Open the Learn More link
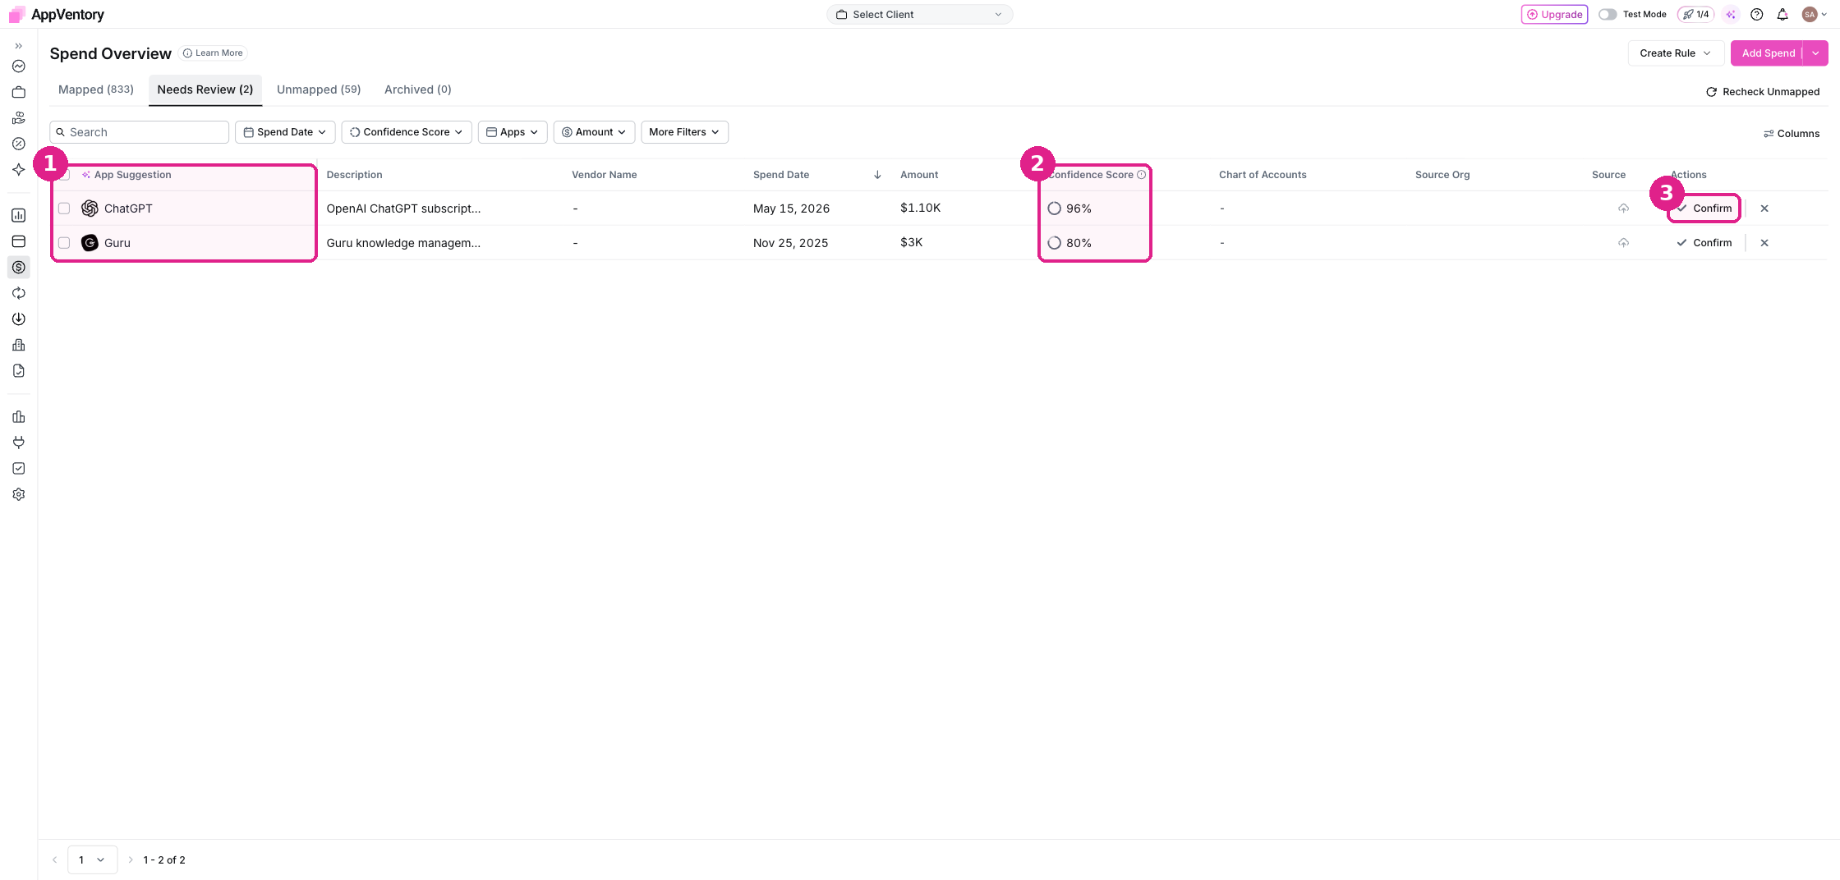Viewport: 1840px width, 880px height. [213, 53]
